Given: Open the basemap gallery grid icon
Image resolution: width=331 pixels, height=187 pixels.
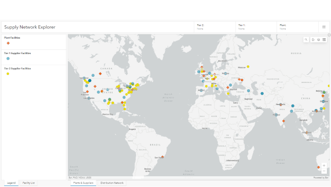Looking at the screenshot, I should [324, 40].
